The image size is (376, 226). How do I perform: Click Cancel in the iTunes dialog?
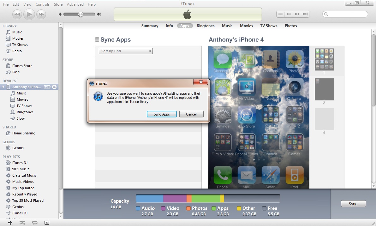click(191, 114)
